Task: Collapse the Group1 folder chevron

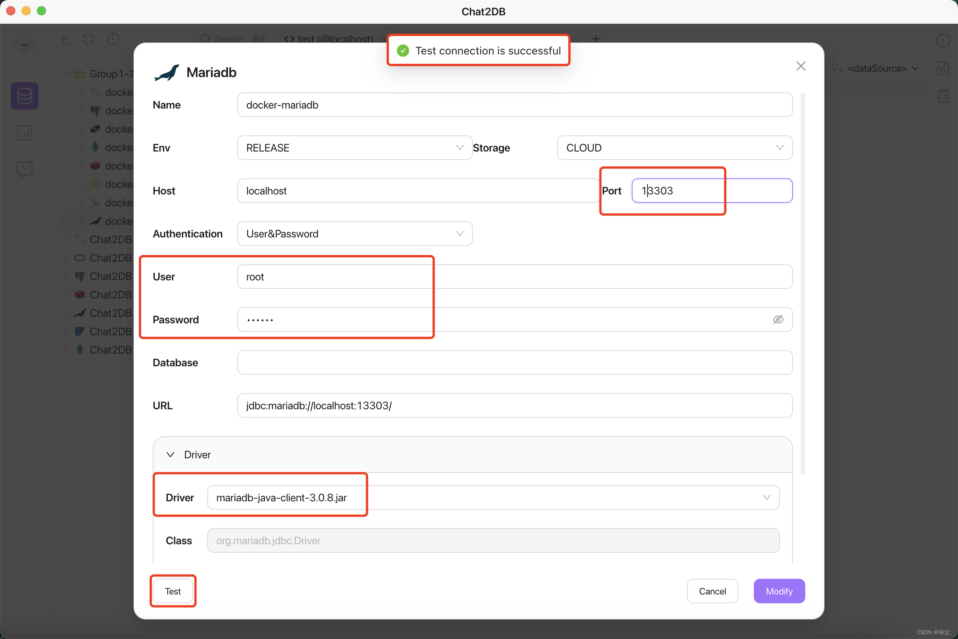Action: (x=66, y=74)
